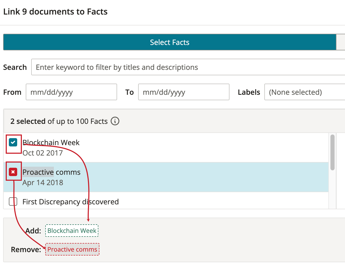
Task: Click the facts list scrollbar thumb
Action: [x=332, y=152]
